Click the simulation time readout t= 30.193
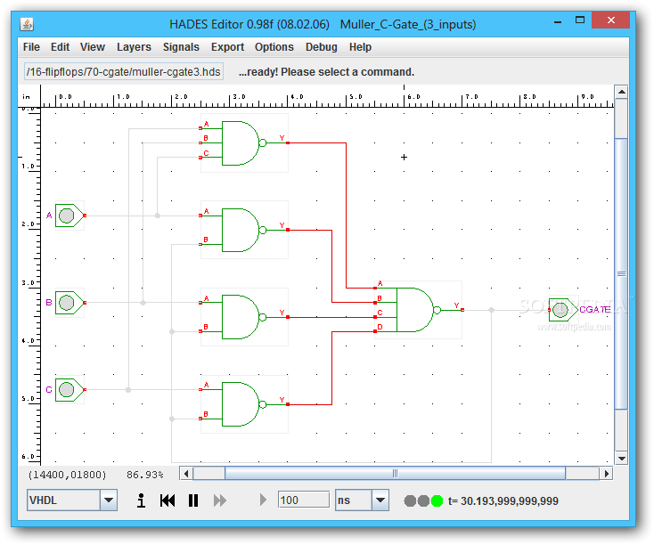 coord(503,500)
